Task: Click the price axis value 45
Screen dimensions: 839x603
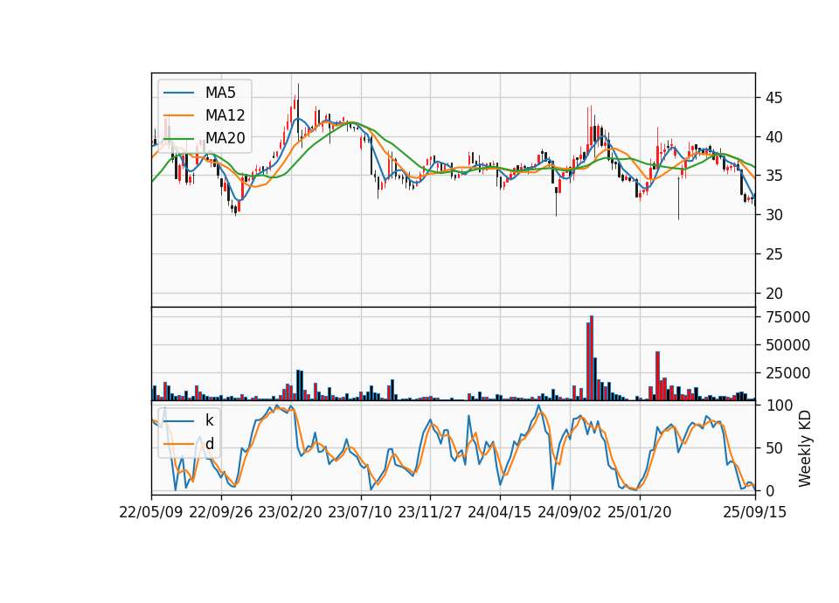Action: 773,98
